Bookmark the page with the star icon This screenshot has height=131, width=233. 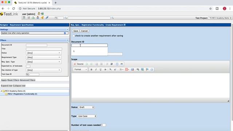(x=210, y=9)
